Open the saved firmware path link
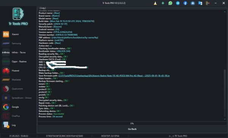 tap(114, 76)
